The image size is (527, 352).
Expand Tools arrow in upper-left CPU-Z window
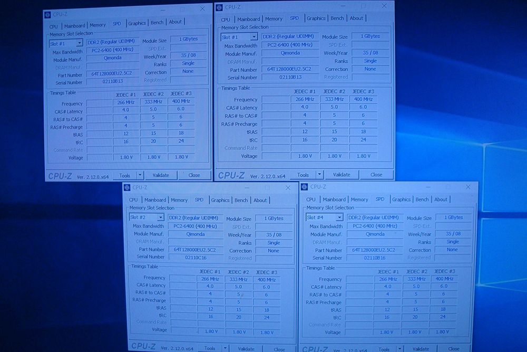pos(140,175)
